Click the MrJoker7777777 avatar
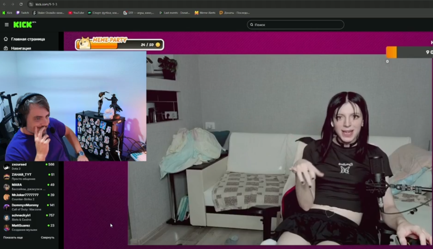Viewport: 433px width, 249px height. pos(6,197)
